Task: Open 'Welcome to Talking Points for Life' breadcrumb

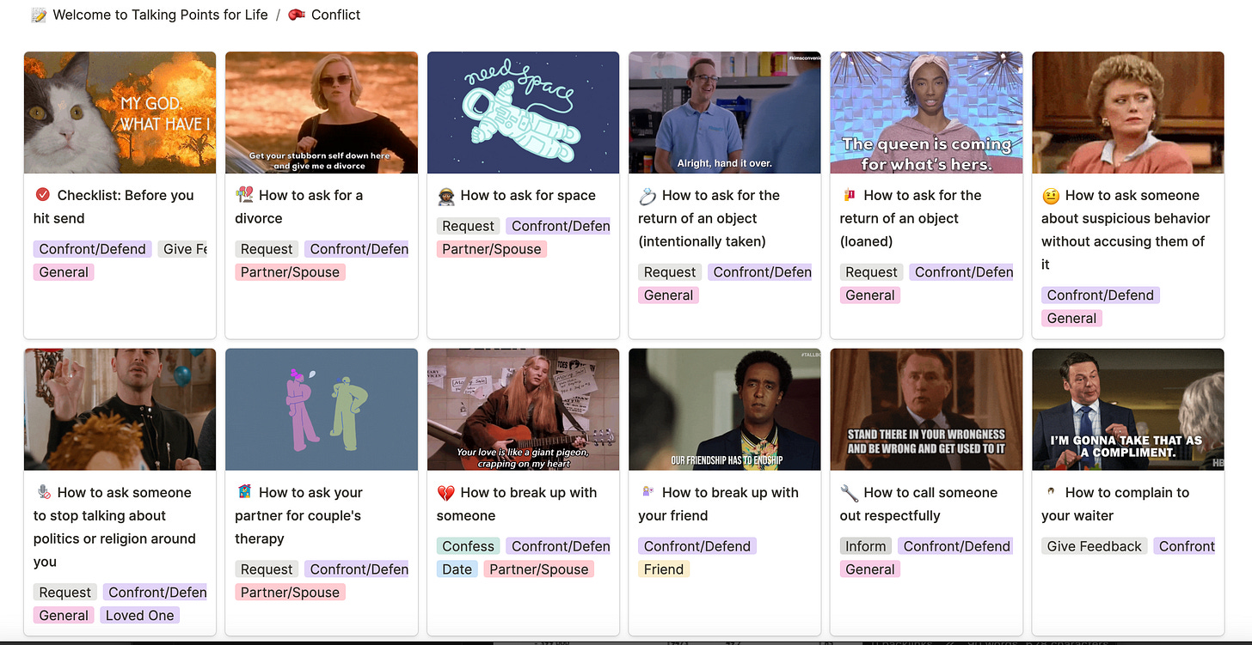Action: 161,15
